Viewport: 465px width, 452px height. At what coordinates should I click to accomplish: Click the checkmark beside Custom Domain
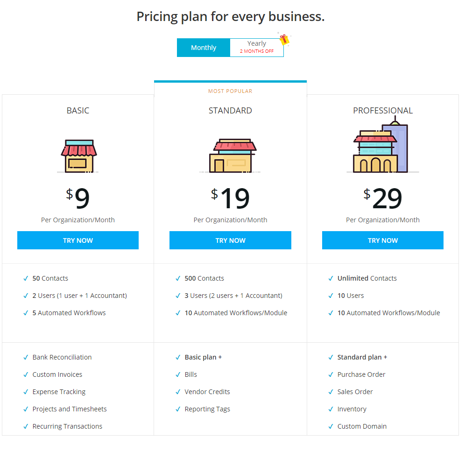(331, 426)
